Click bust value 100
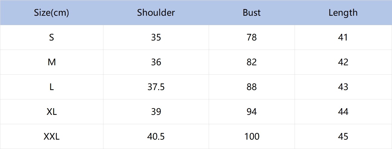This screenshot has width=392, height=149. tap(252, 137)
